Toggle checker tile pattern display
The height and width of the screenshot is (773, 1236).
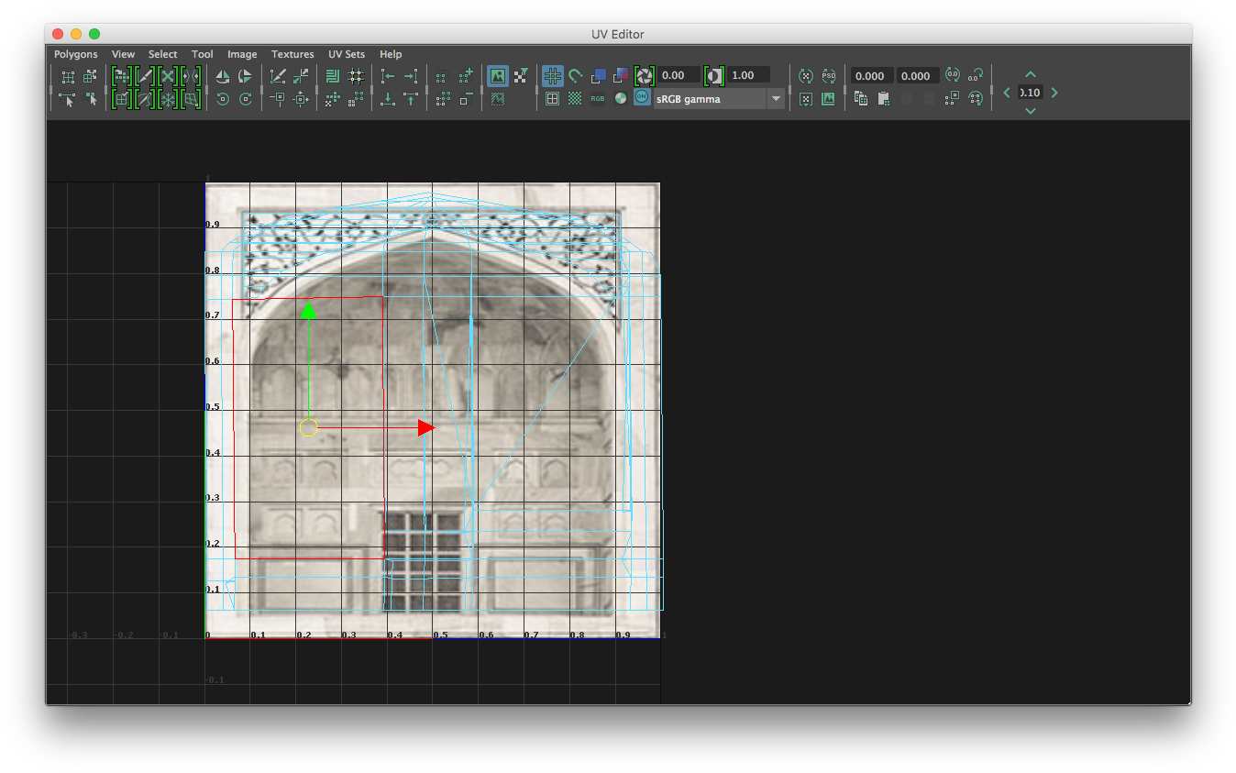(575, 99)
